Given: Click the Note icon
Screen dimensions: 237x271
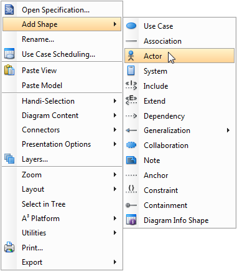Looking at the screenshot, I should [131, 160].
